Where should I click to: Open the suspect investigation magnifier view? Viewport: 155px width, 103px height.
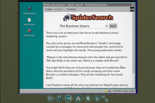(59, 98)
